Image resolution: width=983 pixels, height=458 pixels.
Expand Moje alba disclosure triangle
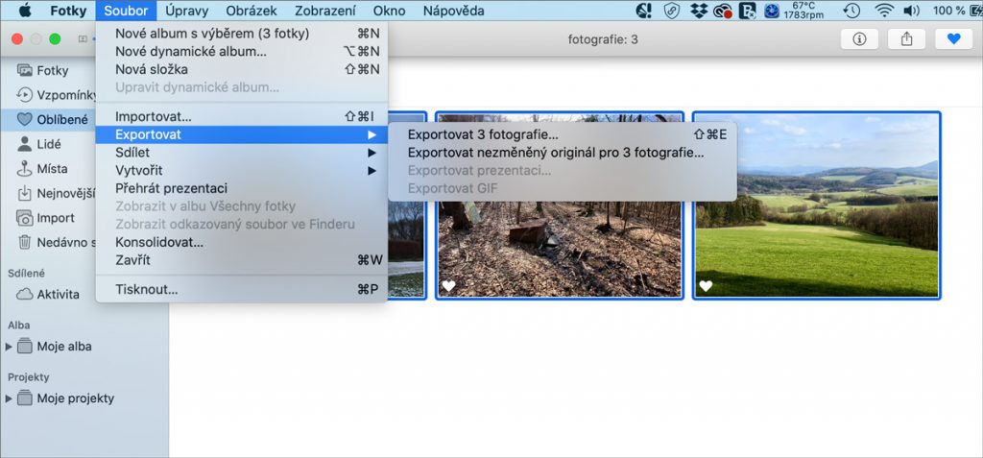10,347
